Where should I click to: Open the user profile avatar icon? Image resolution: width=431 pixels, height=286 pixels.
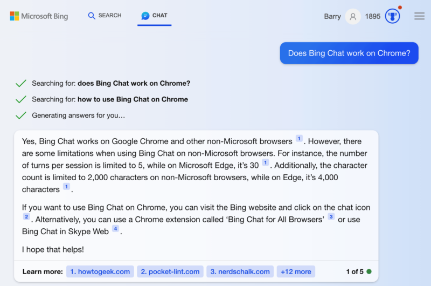tap(353, 17)
